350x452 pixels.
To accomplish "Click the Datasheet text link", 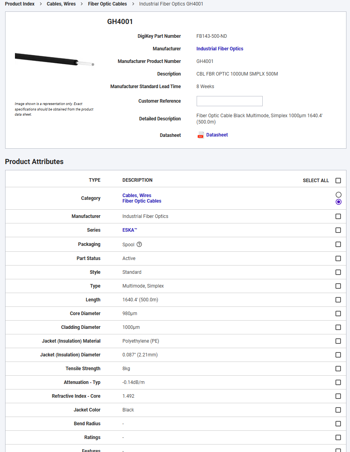I will pyautogui.click(x=217, y=135).
